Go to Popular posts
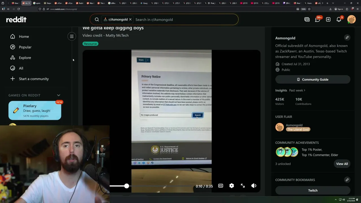This screenshot has height=203, width=361. pyautogui.click(x=25, y=47)
